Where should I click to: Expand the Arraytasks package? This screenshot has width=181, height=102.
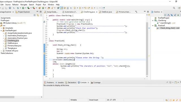pos(1,28)
